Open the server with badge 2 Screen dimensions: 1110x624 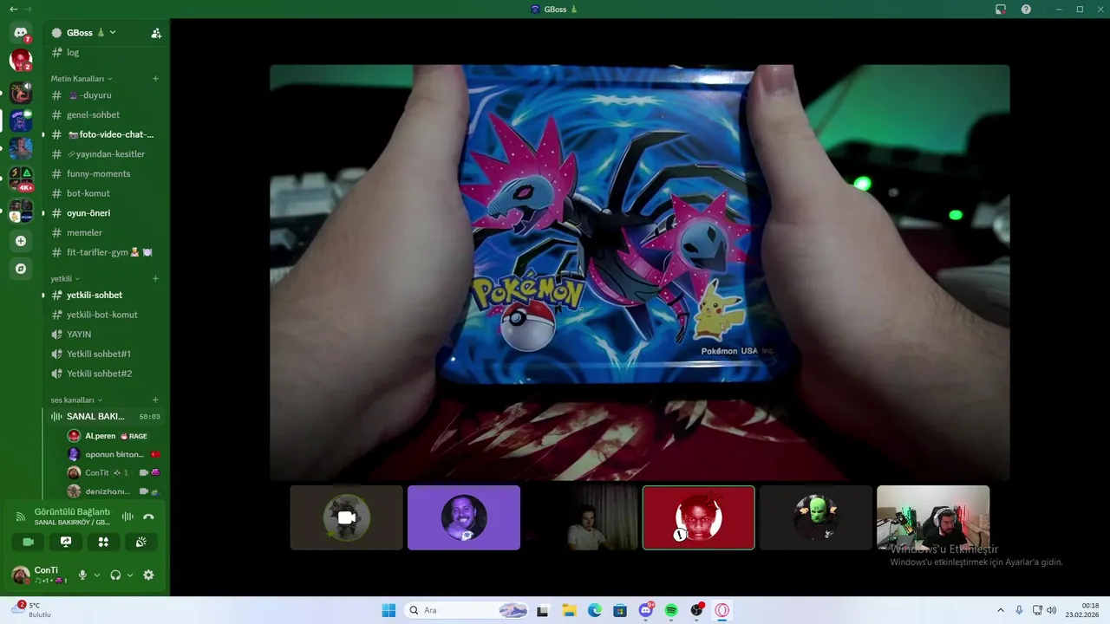(21, 61)
